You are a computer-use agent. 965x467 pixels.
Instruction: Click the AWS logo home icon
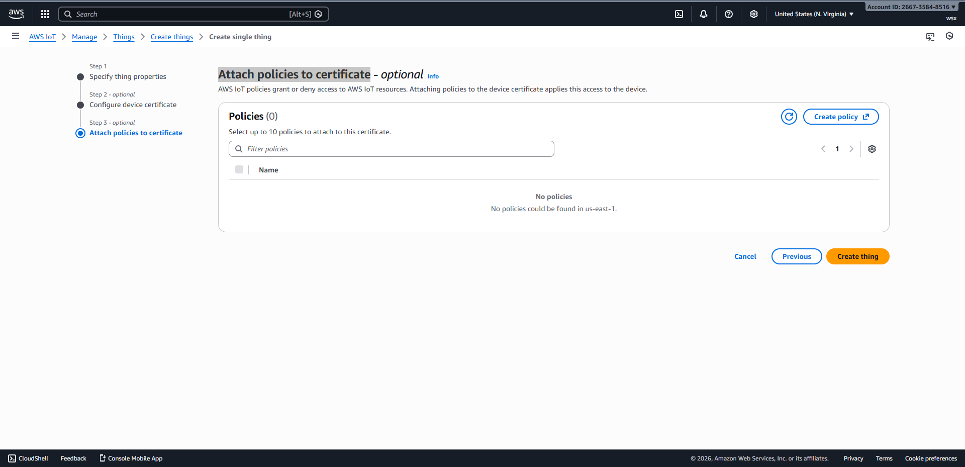(x=17, y=14)
